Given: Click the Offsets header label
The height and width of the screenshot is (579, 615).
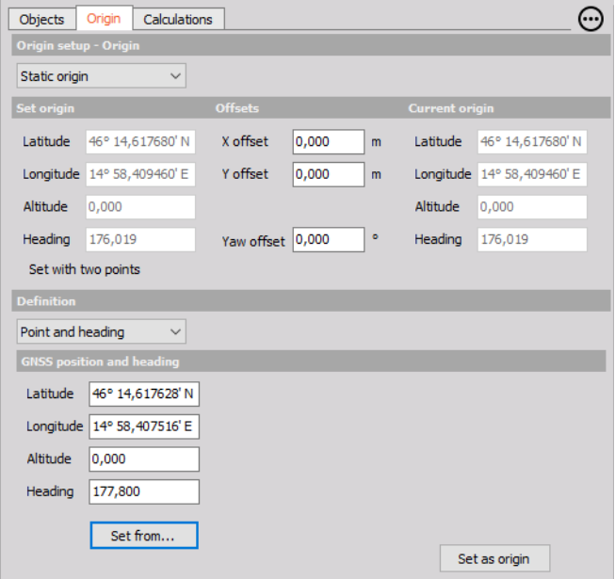Looking at the screenshot, I should (237, 108).
